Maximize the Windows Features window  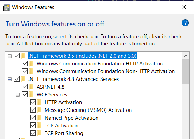coord(163,7)
